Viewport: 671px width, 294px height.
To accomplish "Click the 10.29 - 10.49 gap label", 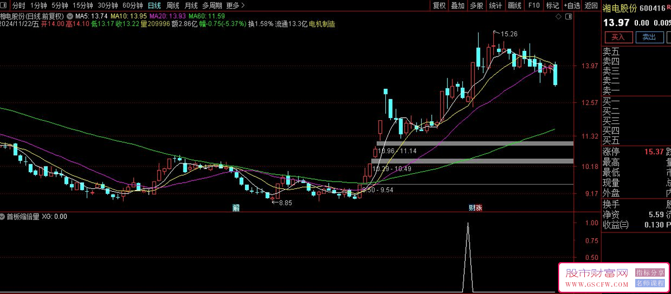I will click(392, 169).
